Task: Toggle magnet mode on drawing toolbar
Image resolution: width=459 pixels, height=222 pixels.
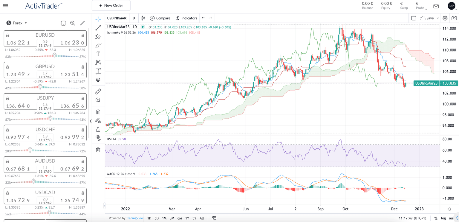Action: tap(98, 112)
